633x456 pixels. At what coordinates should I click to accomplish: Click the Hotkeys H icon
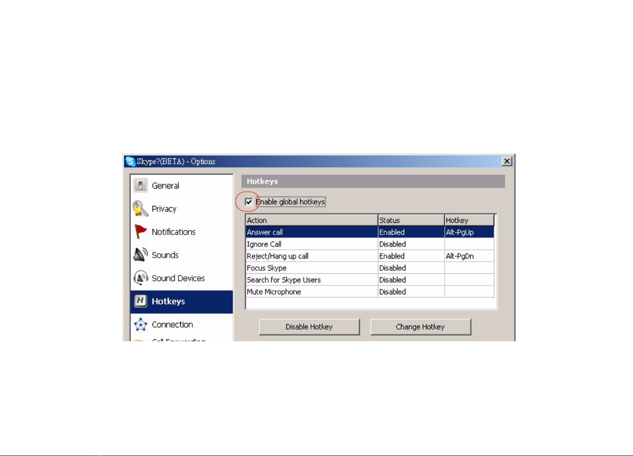pyautogui.click(x=141, y=301)
